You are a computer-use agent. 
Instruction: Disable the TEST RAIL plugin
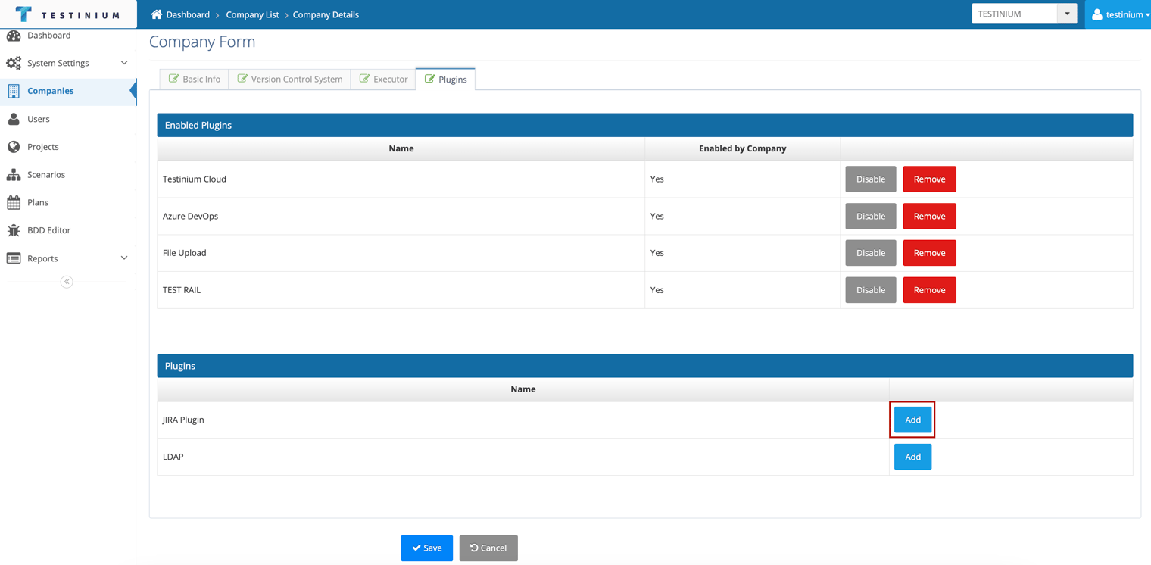(x=871, y=290)
